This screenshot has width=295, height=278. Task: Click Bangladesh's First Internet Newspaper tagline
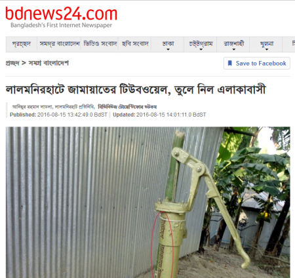(x=61, y=26)
